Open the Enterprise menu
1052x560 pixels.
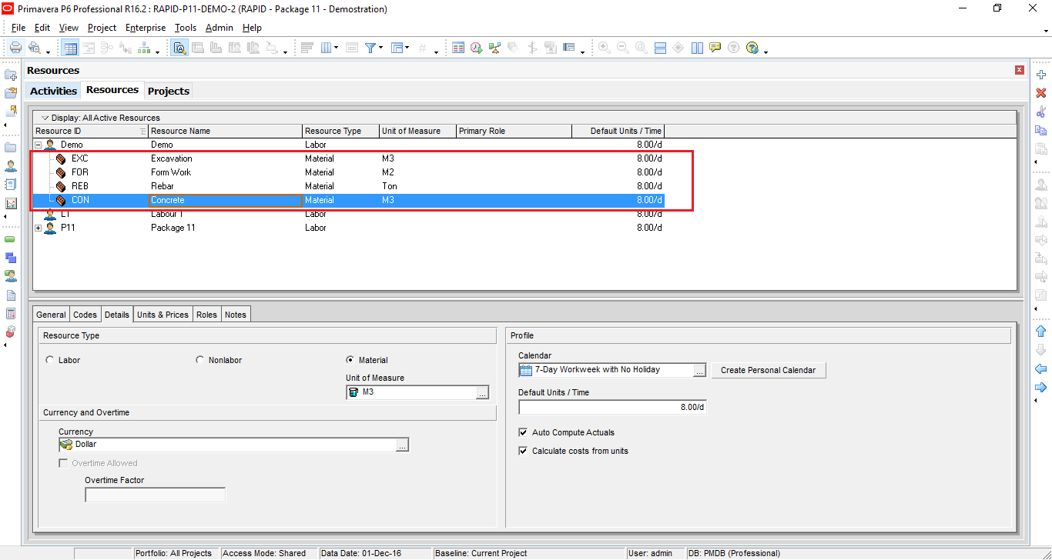[x=146, y=27]
